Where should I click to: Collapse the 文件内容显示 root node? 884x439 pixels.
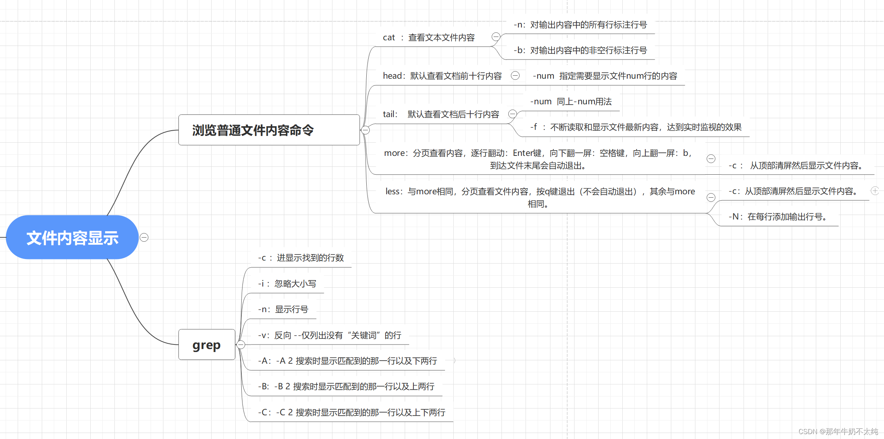click(144, 238)
